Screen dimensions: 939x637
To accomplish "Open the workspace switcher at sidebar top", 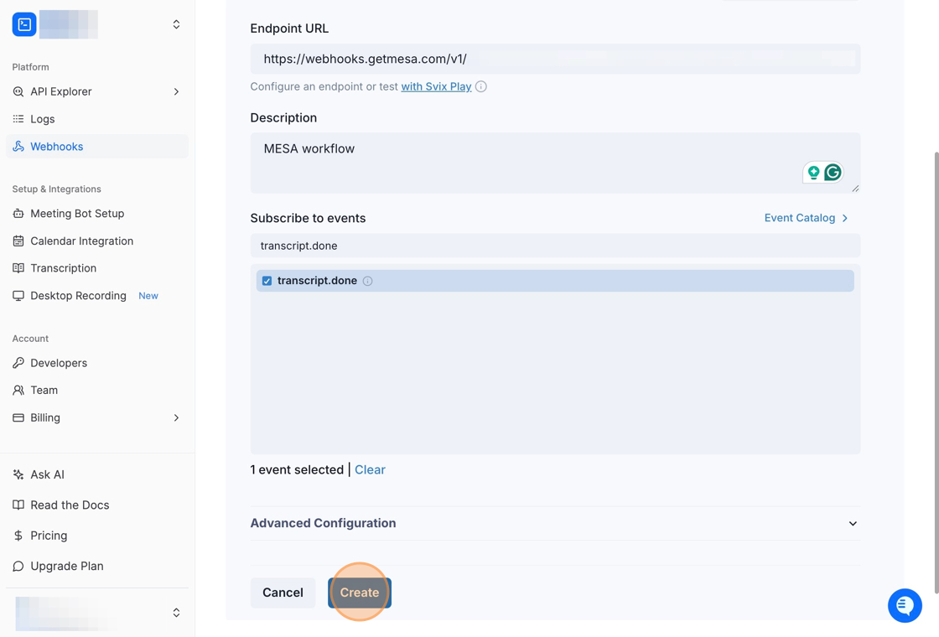I will 176,25.
